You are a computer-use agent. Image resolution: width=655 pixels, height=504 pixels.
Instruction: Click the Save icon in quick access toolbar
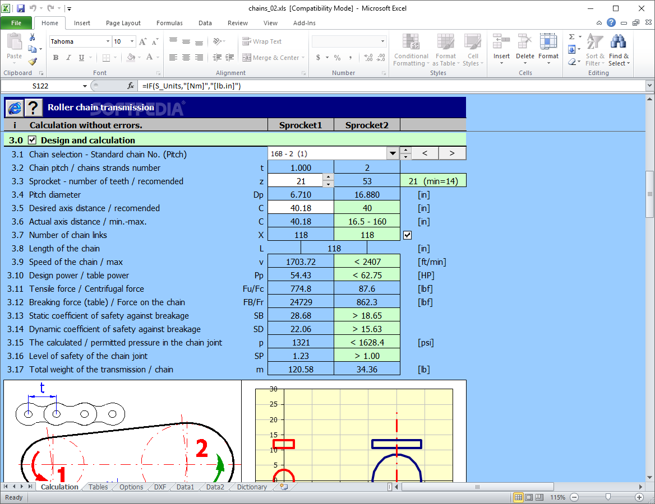[20, 8]
